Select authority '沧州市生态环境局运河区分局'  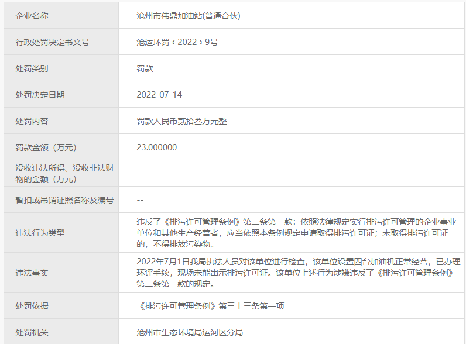coord(190,332)
